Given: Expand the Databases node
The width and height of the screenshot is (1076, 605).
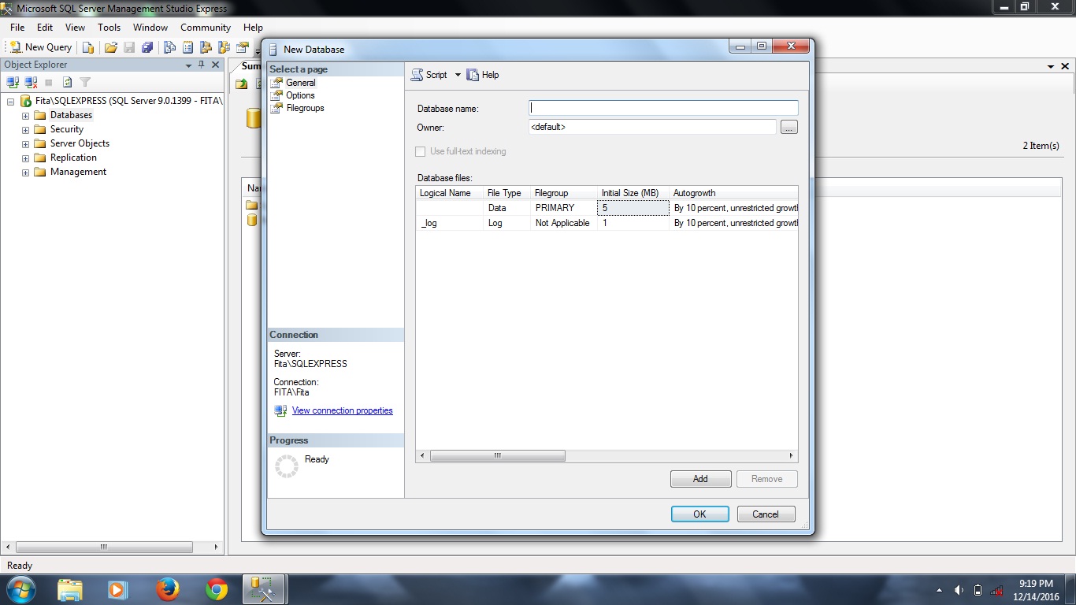Looking at the screenshot, I should pos(24,114).
